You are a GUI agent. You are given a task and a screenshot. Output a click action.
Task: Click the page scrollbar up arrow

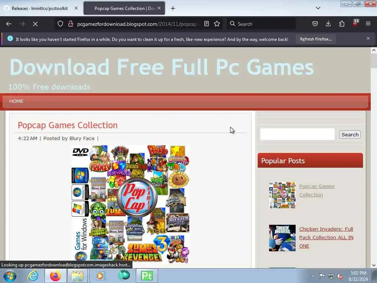pyautogui.click(x=374, y=50)
